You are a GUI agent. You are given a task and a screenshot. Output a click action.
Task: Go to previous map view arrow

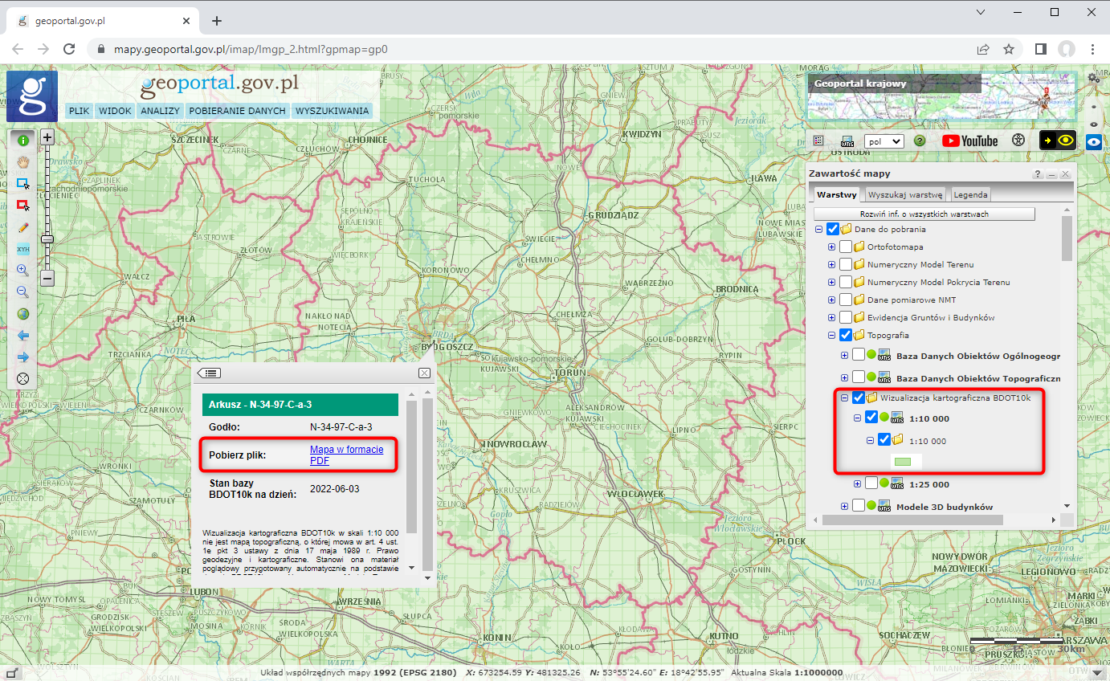click(23, 336)
